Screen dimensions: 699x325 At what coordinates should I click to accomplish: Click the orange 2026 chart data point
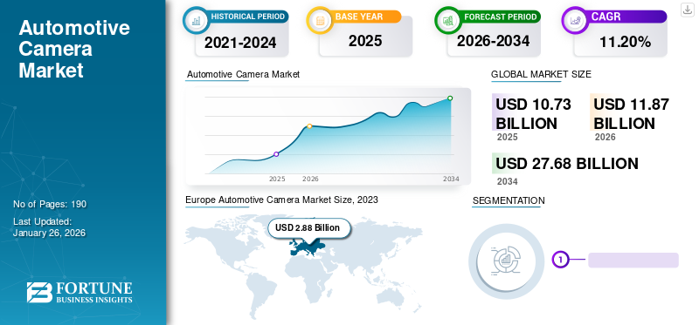309,126
